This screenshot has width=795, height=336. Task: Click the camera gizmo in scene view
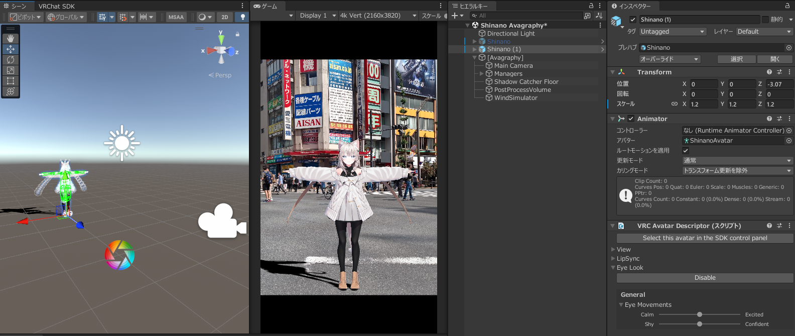point(221,221)
